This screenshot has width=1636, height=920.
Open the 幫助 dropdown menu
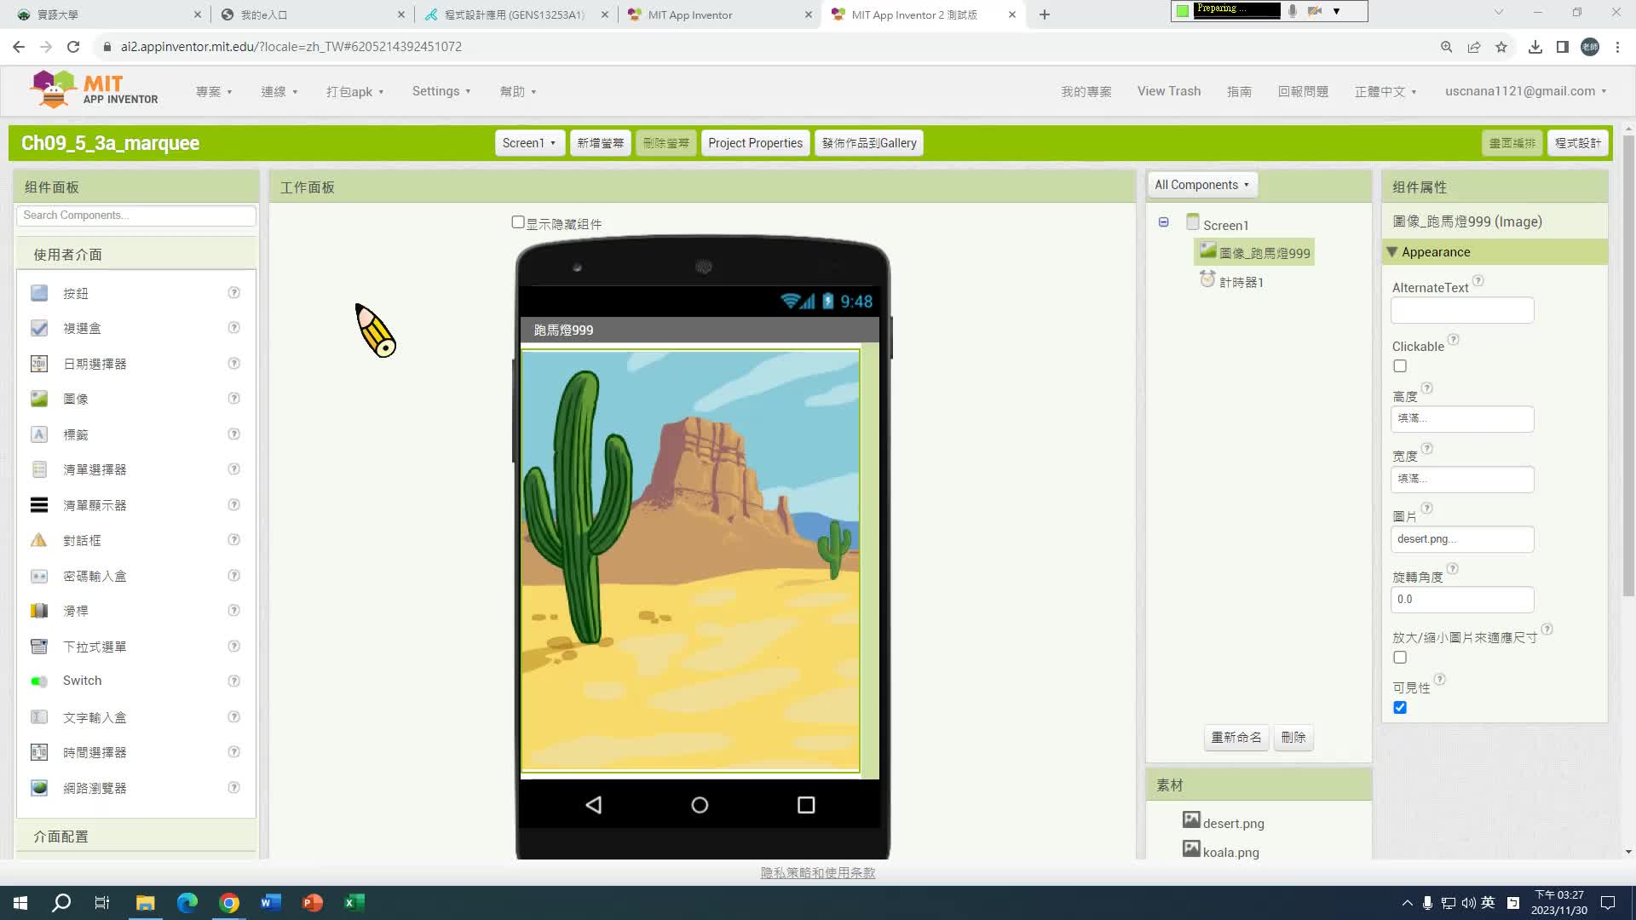pyautogui.click(x=517, y=91)
